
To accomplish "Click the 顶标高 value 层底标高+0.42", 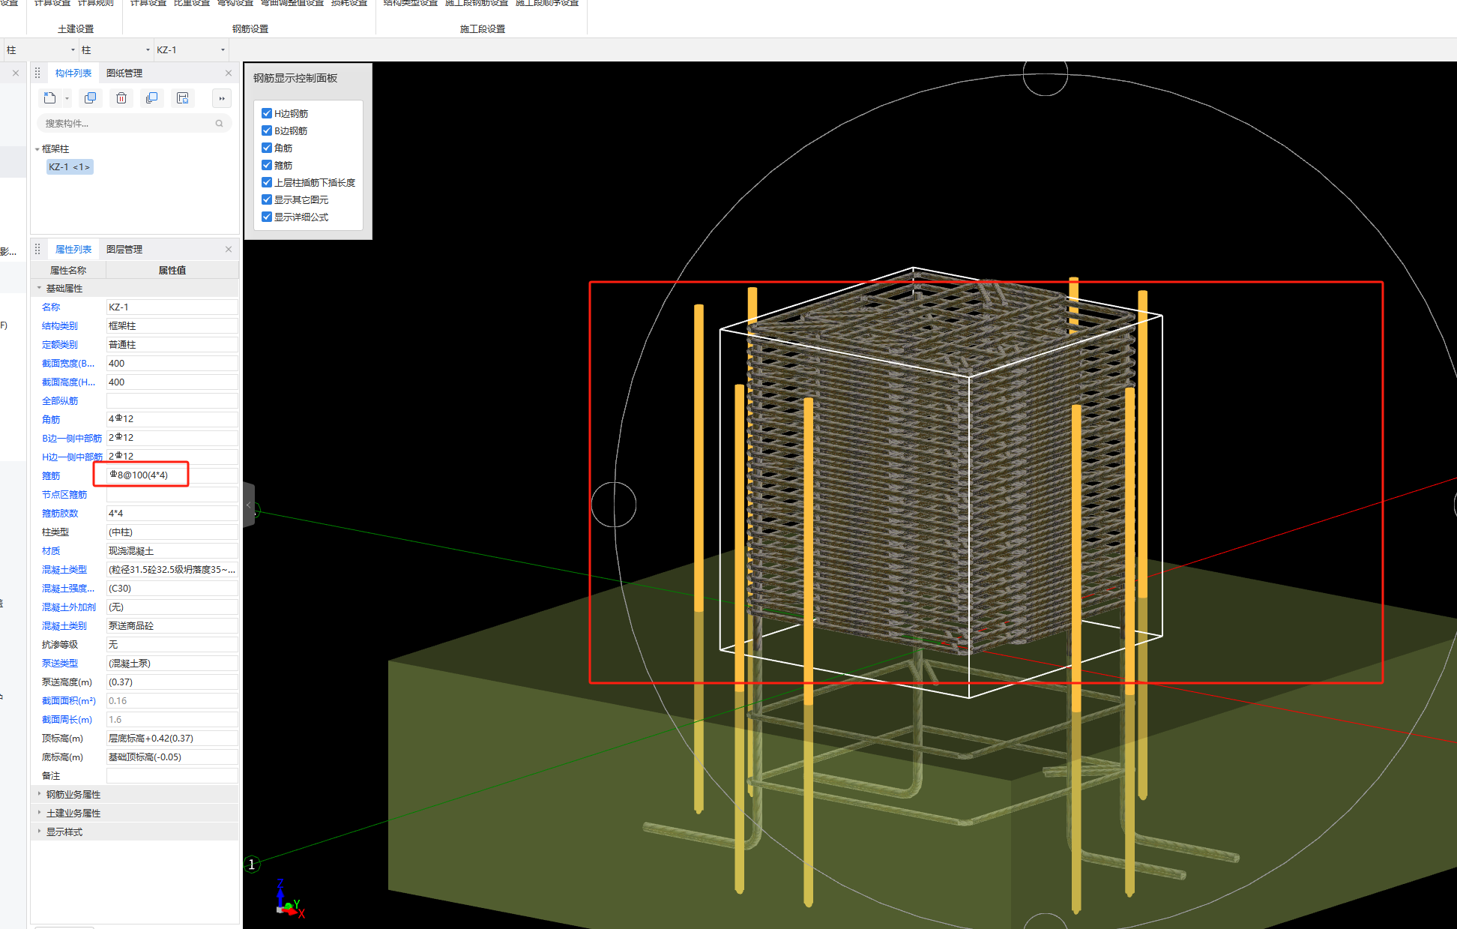I will 172,739.
